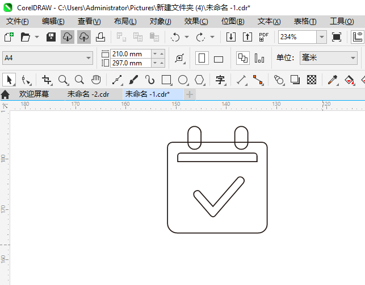Image resolution: width=365 pixels, height=285 pixels.
Task: Open the 位图(B) menu
Action: 233,22
